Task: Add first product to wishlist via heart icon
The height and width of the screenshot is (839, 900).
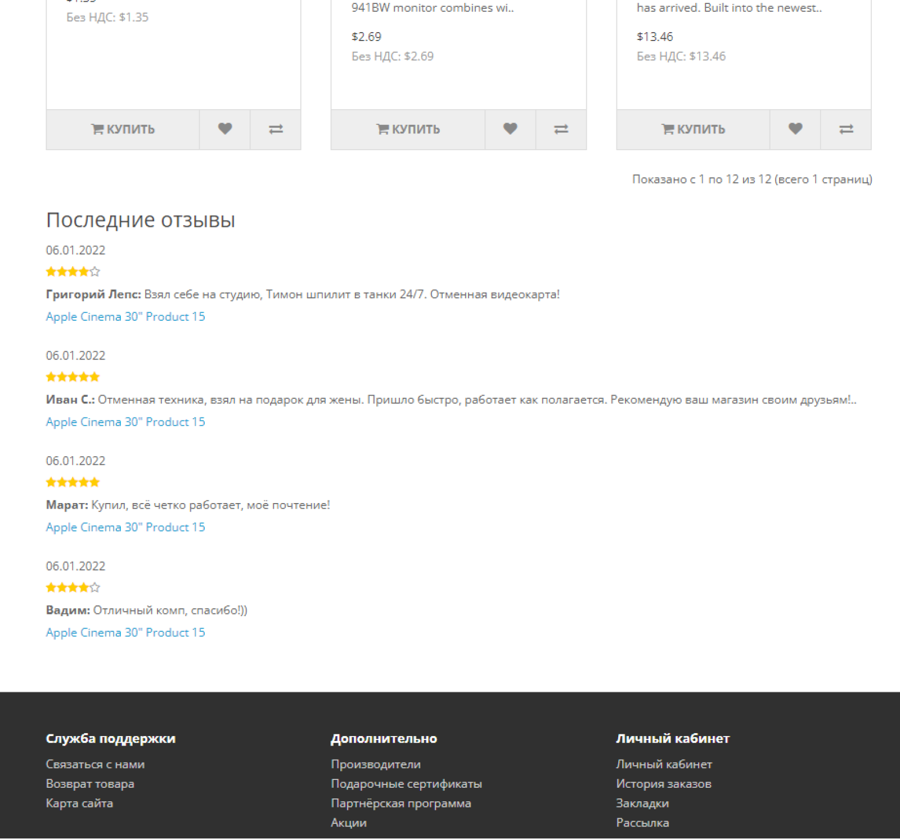Action: [225, 129]
